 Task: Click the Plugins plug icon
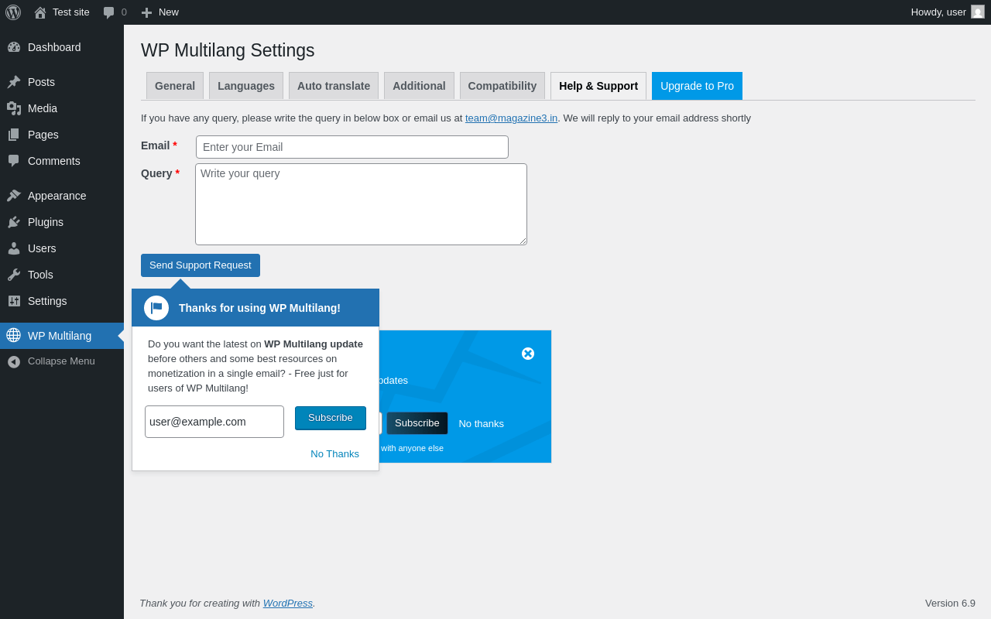pos(14,222)
